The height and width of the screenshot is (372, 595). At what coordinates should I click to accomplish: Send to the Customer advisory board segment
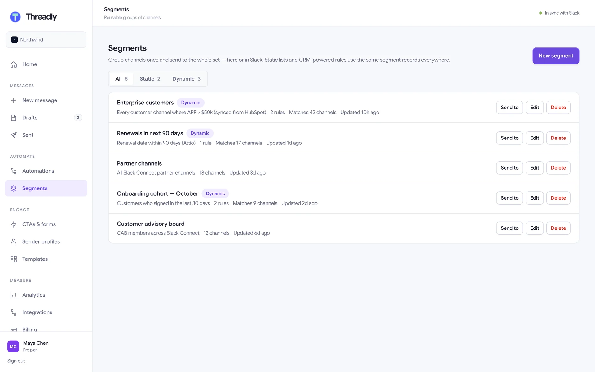pyautogui.click(x=509, y=228)
